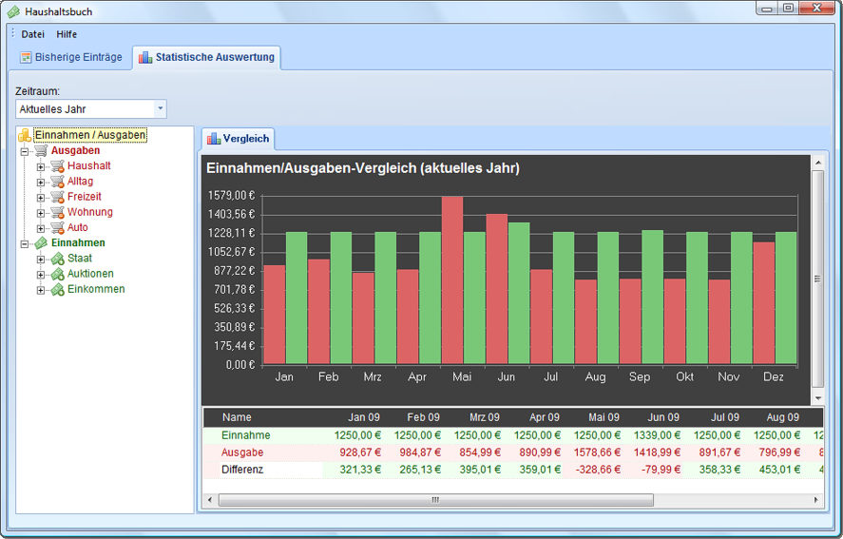Click the Haushalt shopping cart icon

(x=58, y=166)
